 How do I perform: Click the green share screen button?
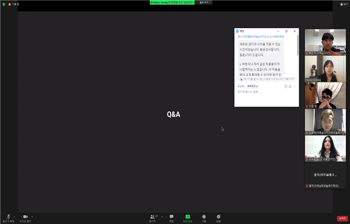pos(187,217)
